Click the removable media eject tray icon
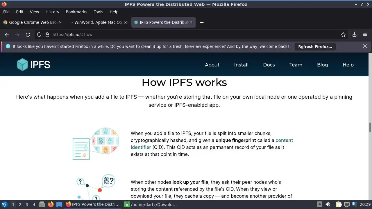 (x=319, y=204)
